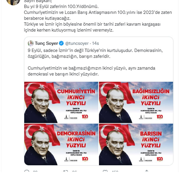Open the share arrow icon below the tweet
182x185 pixels.
point(147,171)
